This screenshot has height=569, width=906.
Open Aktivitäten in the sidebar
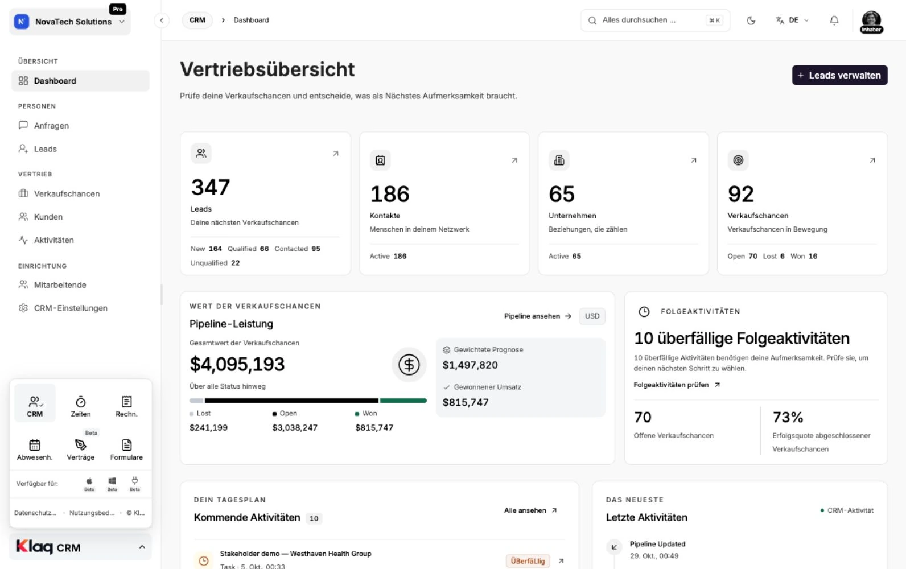point(80,240)
